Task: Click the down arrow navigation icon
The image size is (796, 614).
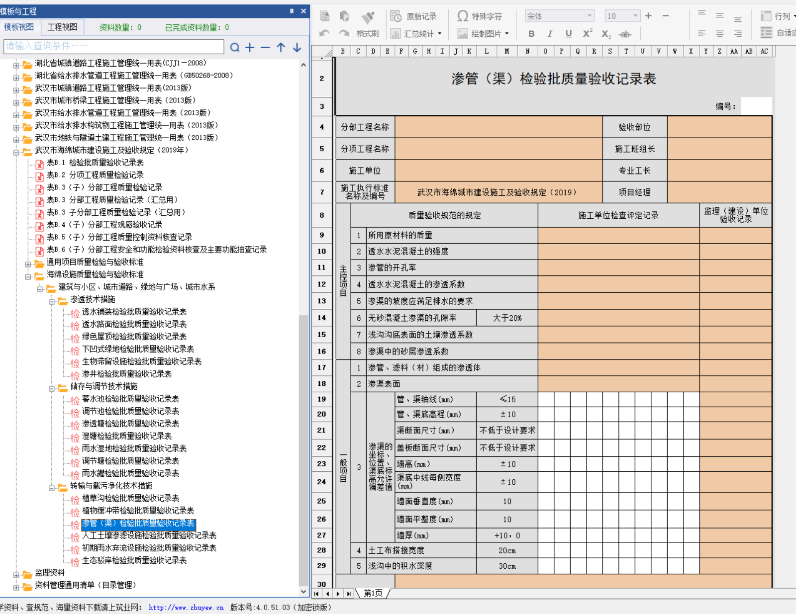Action: coord(297,47)
